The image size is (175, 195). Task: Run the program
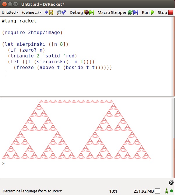click(148, 13)
